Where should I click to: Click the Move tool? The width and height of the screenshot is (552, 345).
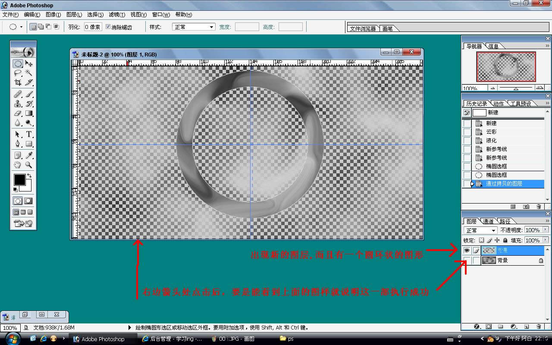pyautogui.click(x=29, y=63)
